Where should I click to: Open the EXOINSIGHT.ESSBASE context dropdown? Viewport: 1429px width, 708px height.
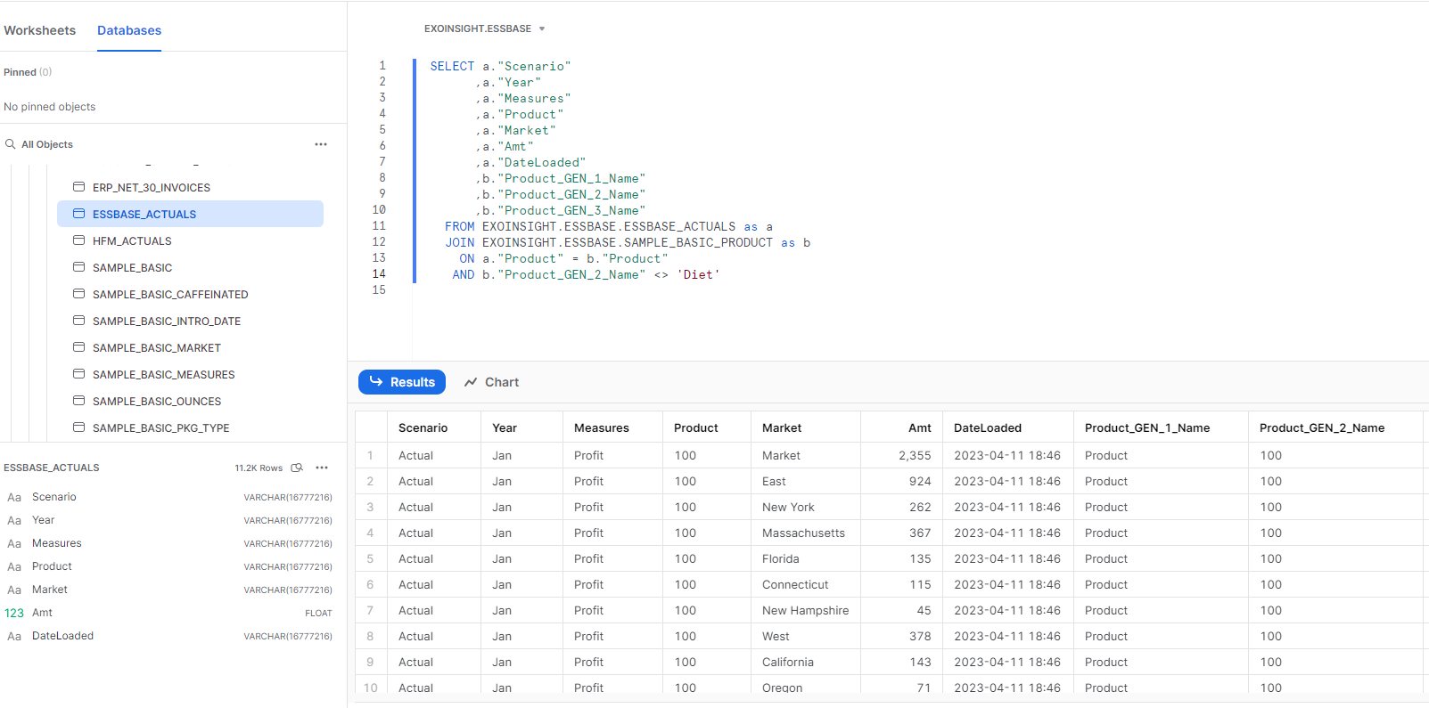(484, 28)
